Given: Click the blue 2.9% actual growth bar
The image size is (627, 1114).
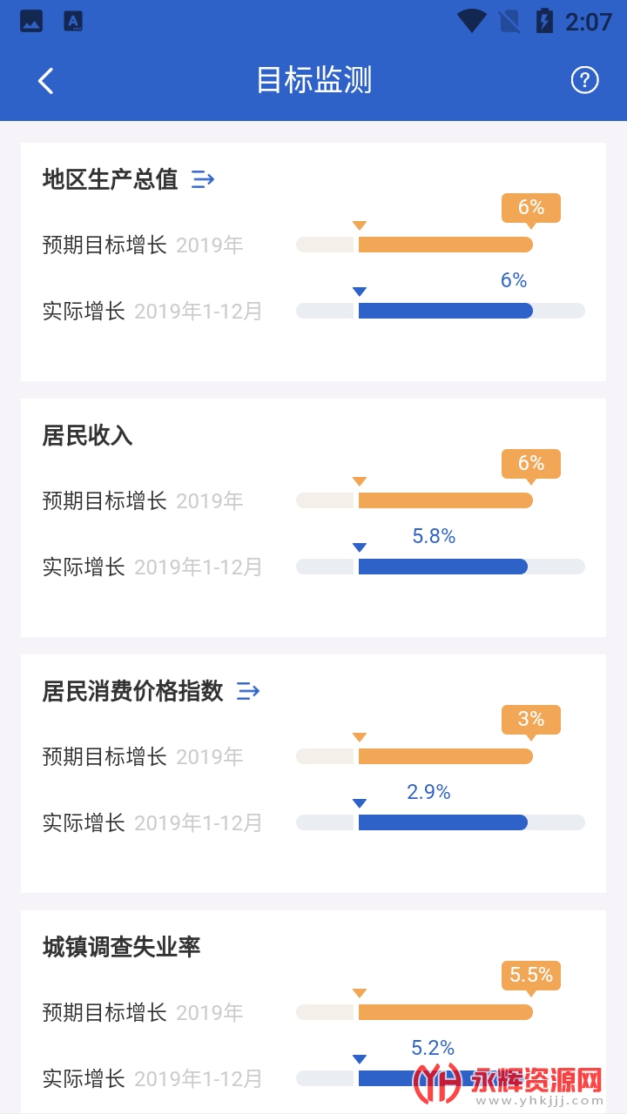Looking at the screenshot, I should 442,822.
